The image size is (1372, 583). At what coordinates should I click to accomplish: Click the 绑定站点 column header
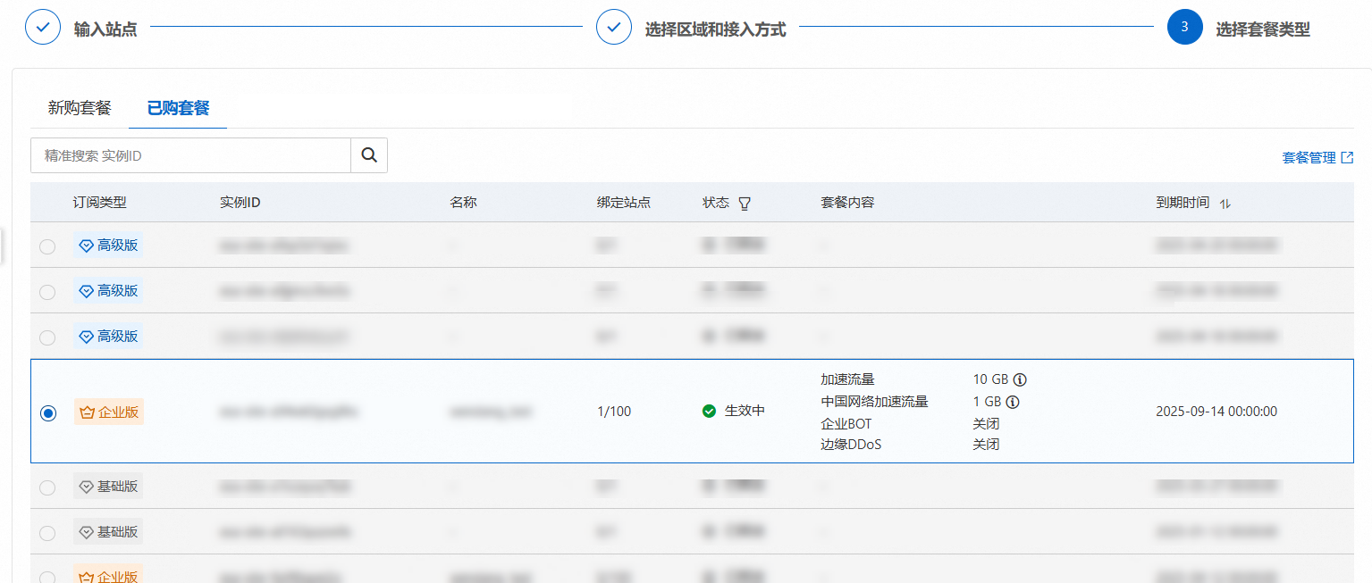click(624, 203)
